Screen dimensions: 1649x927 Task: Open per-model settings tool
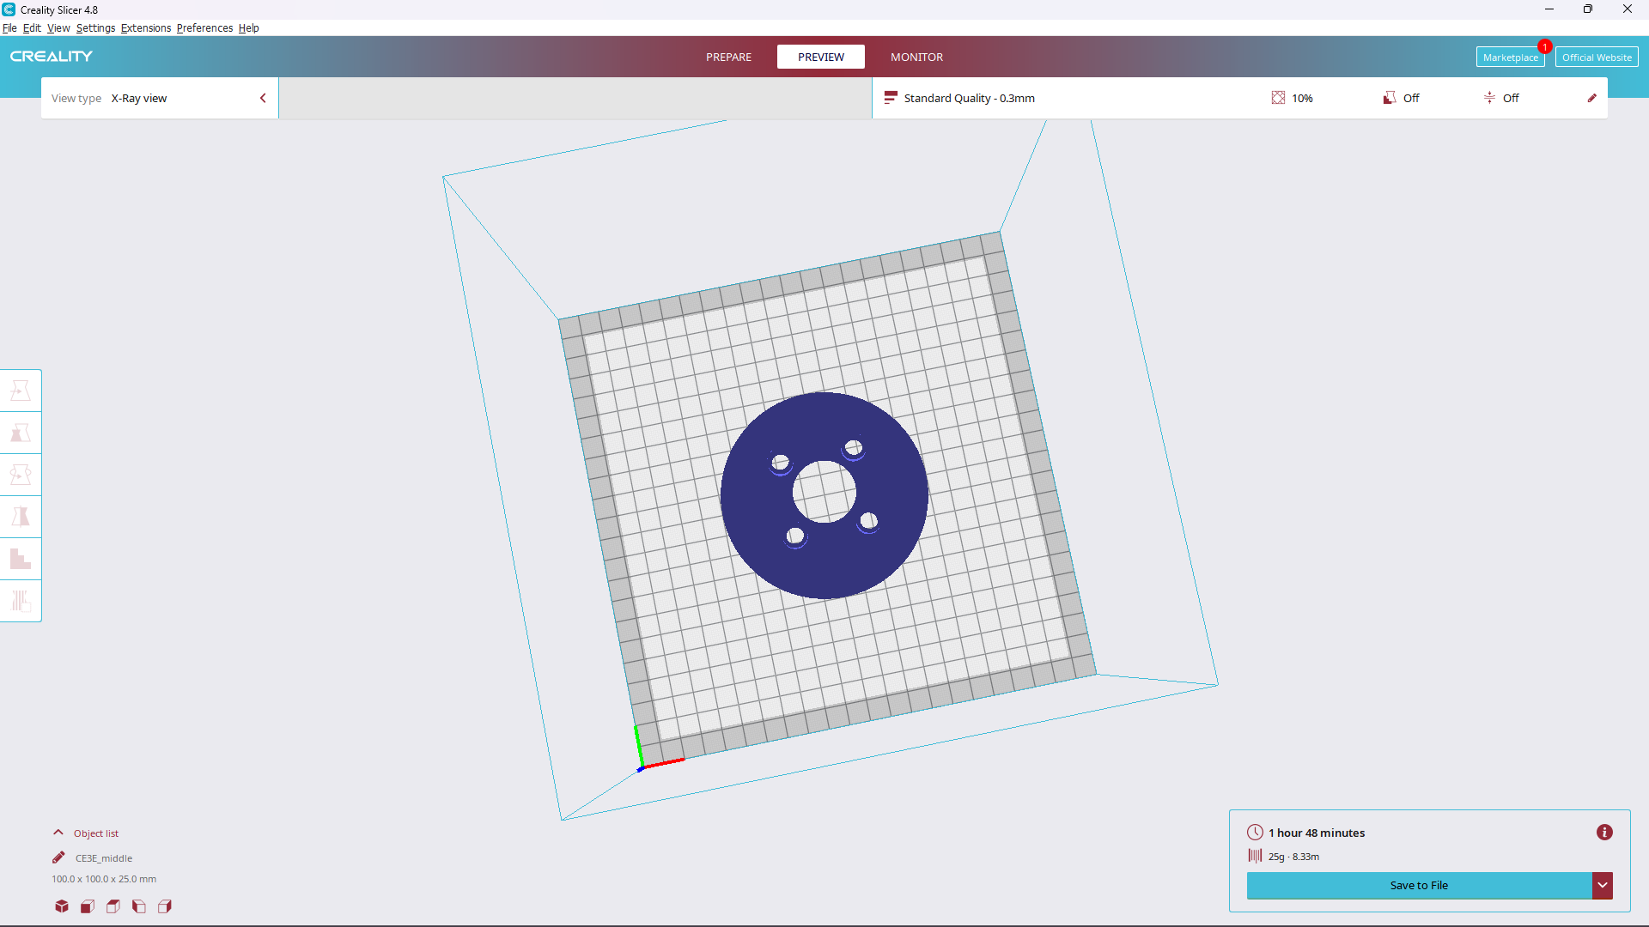click(x=21, y=559)
